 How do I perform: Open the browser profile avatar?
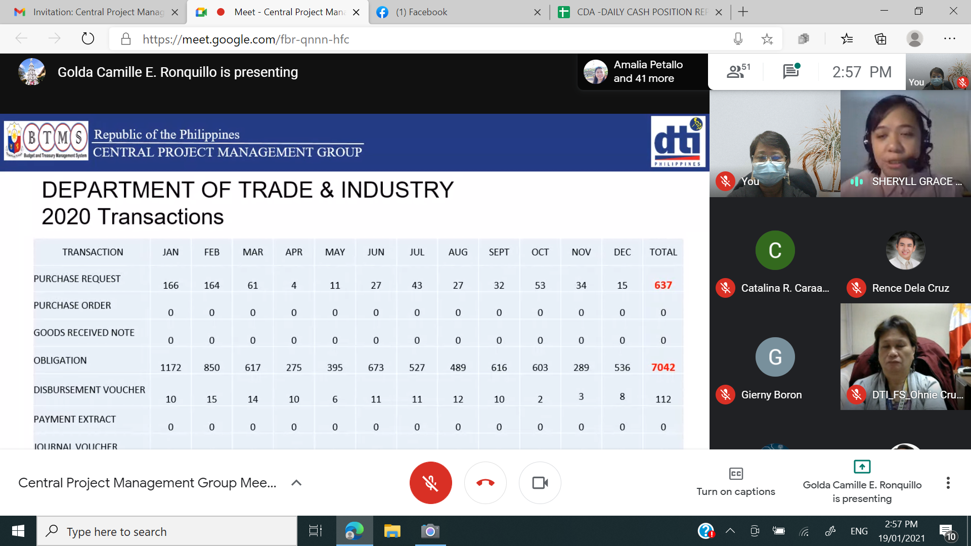click(915, 39)
